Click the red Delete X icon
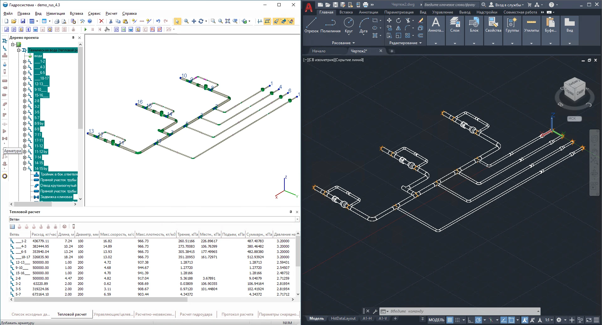602x325 pixels. tap(101, 21)
